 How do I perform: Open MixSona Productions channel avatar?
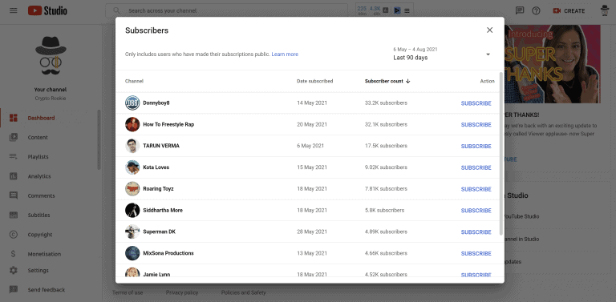point(132,253)
